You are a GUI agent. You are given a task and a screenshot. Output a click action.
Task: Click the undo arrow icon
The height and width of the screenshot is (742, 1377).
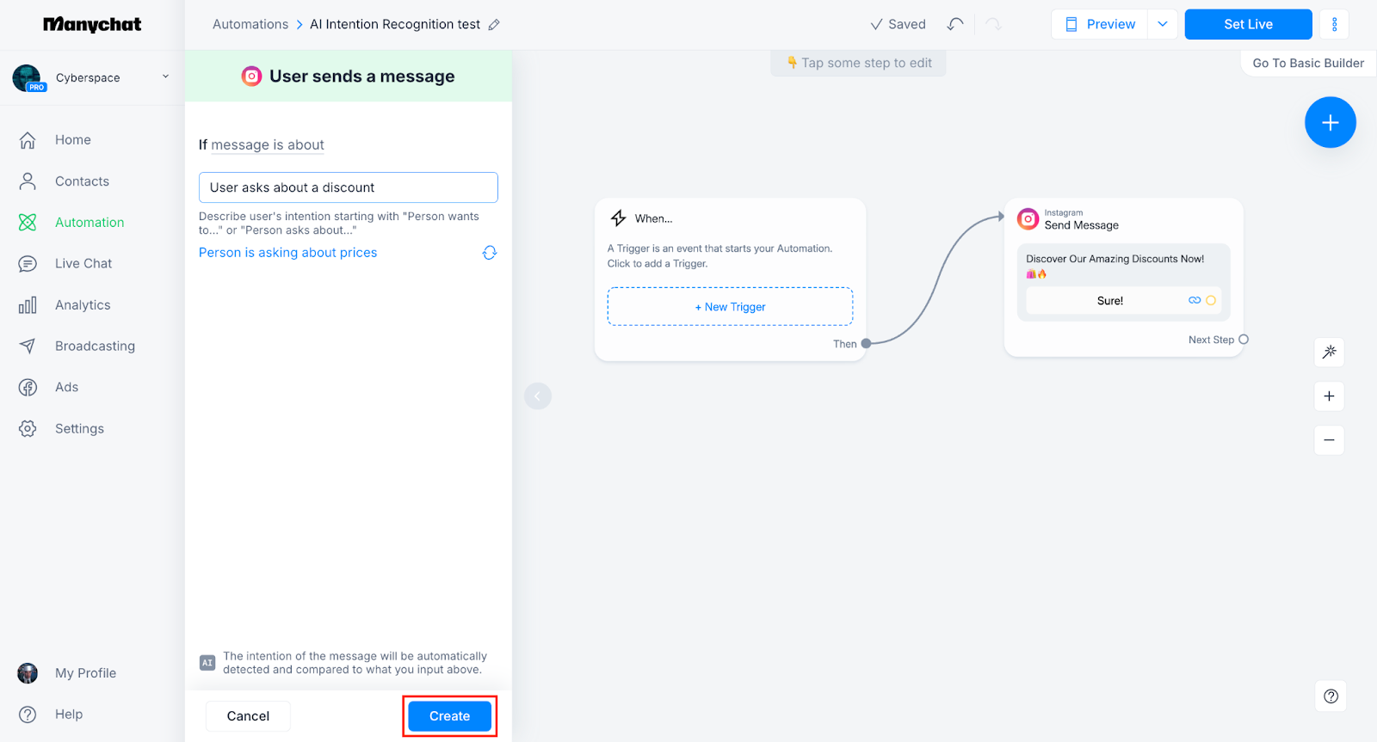coord(954,24)
